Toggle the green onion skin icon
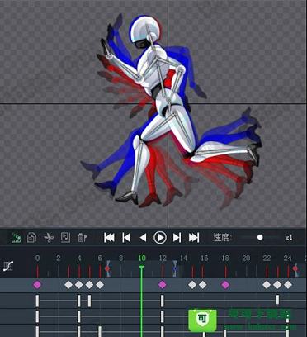The image size is (307, 337). click(x=17, y=237)
